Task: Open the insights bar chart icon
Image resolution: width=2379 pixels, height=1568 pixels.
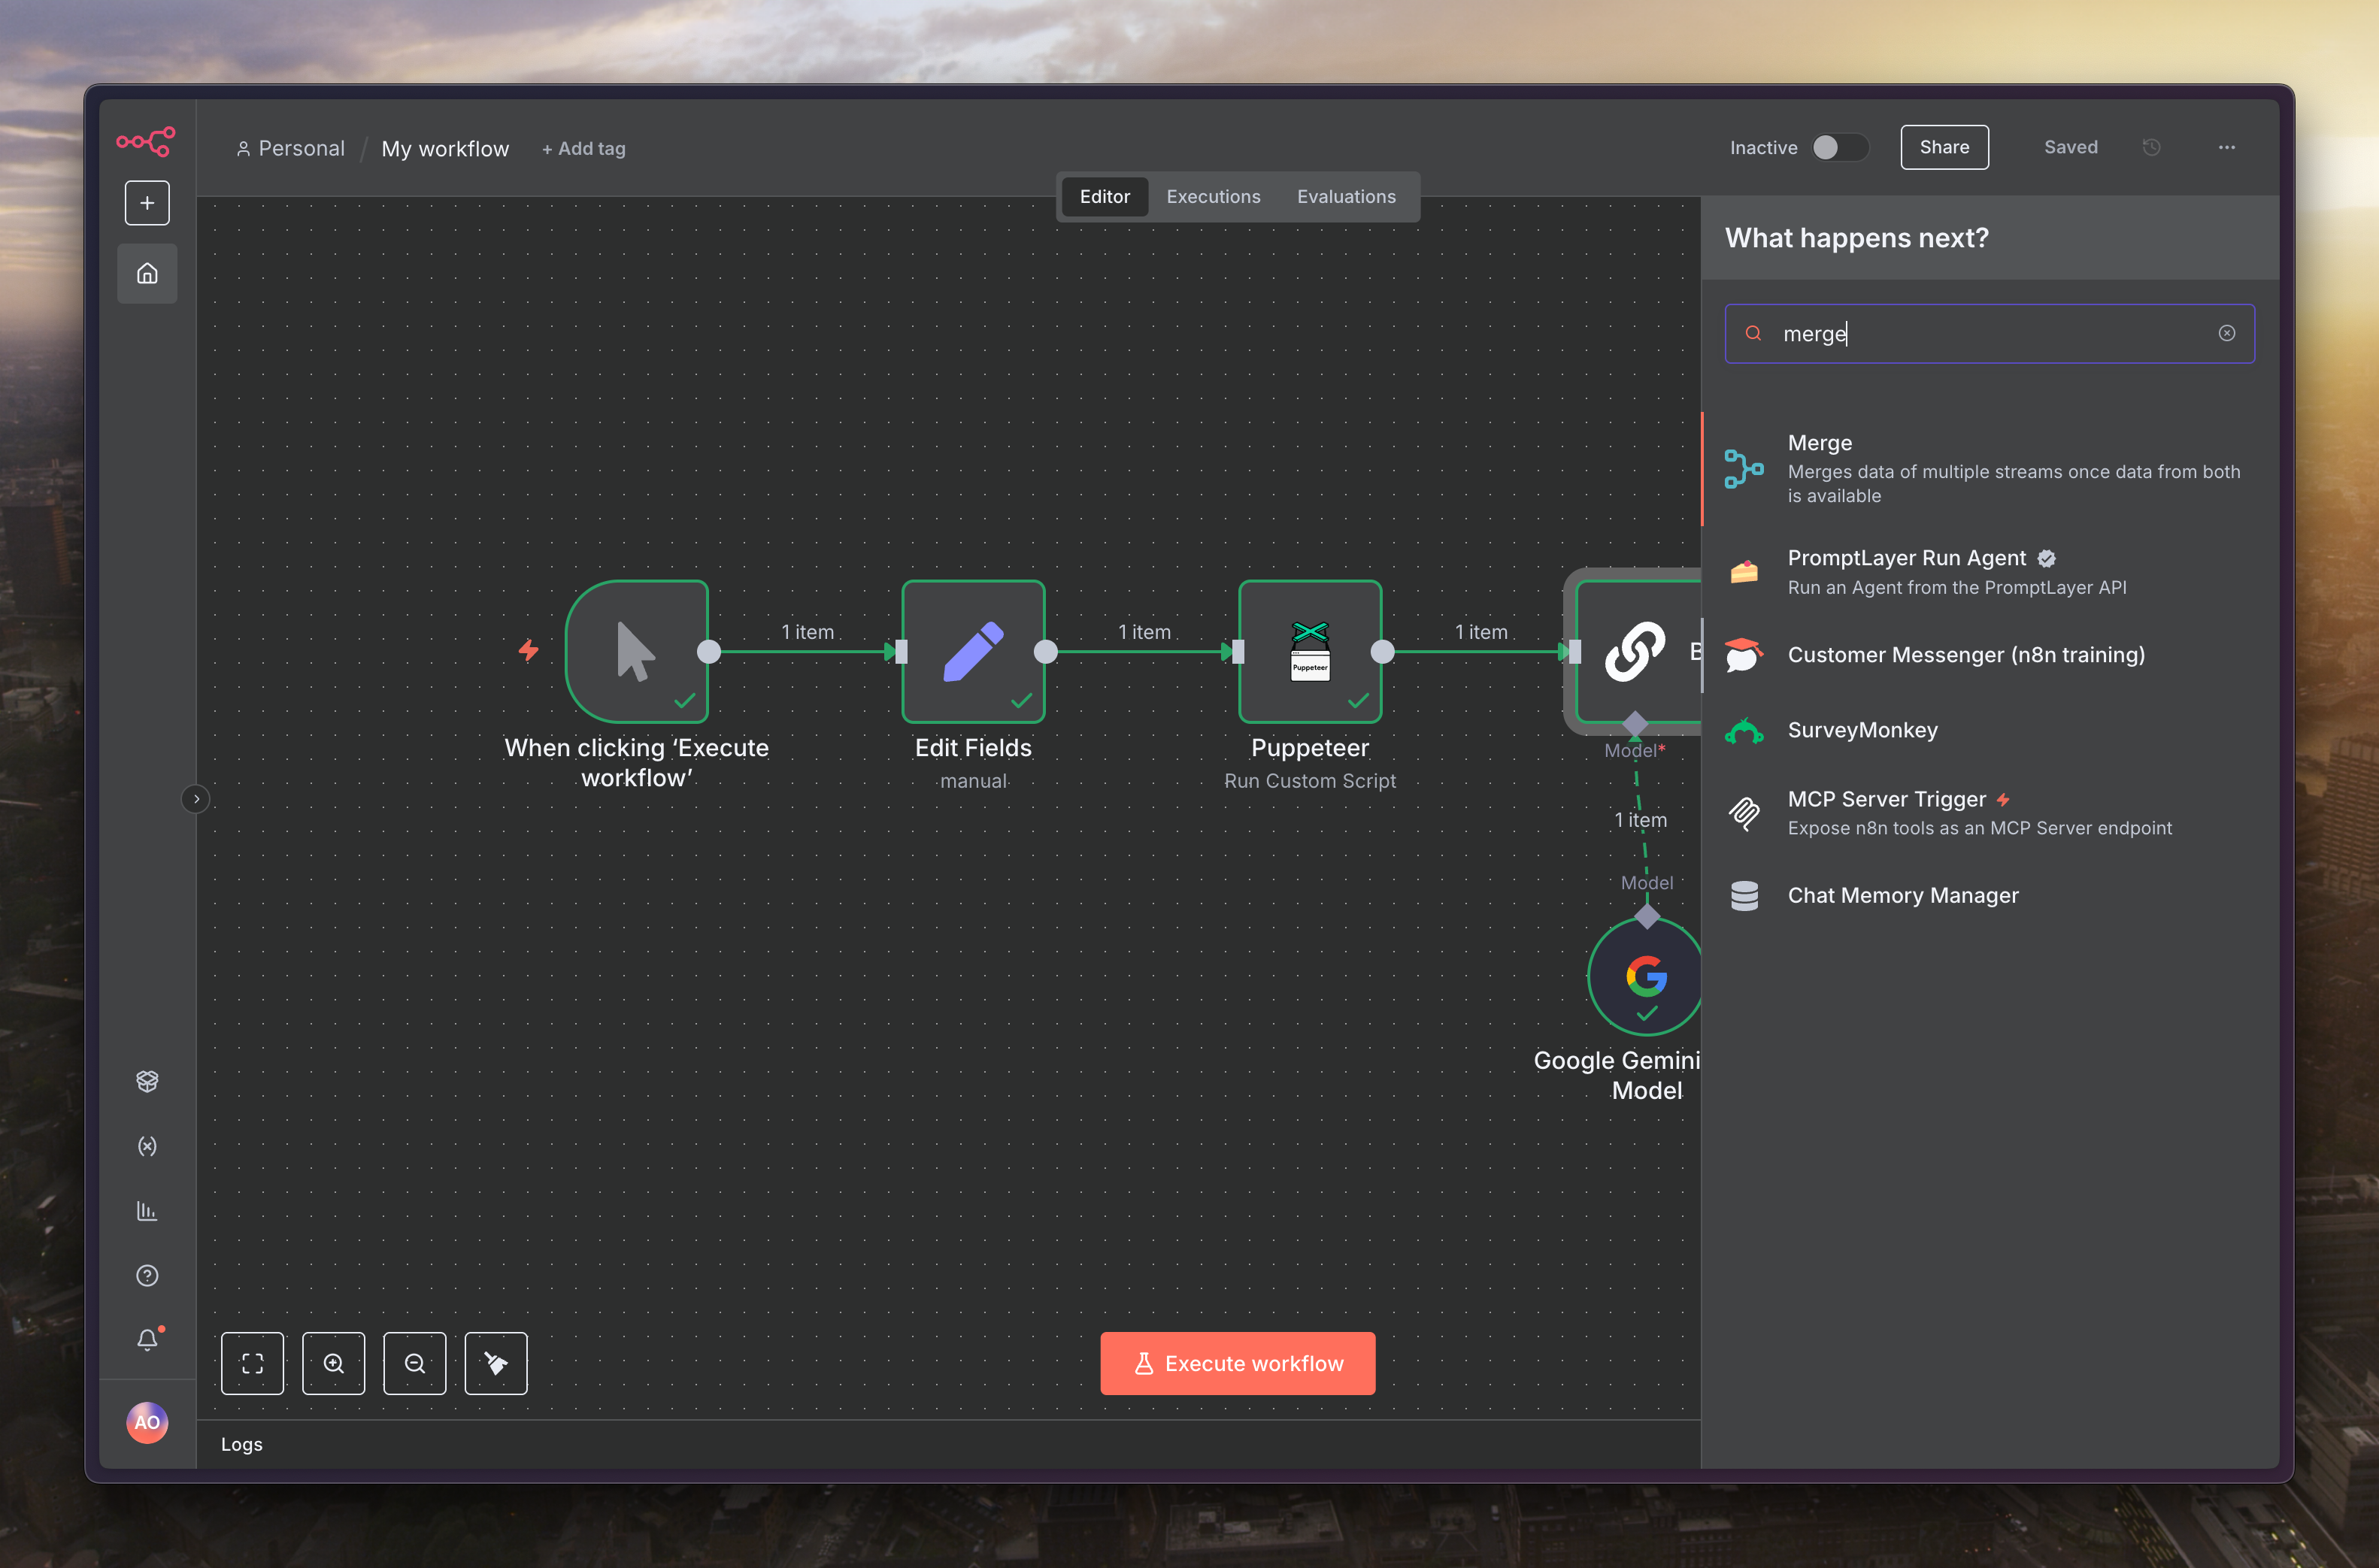Action: [x=147, y=1211]
